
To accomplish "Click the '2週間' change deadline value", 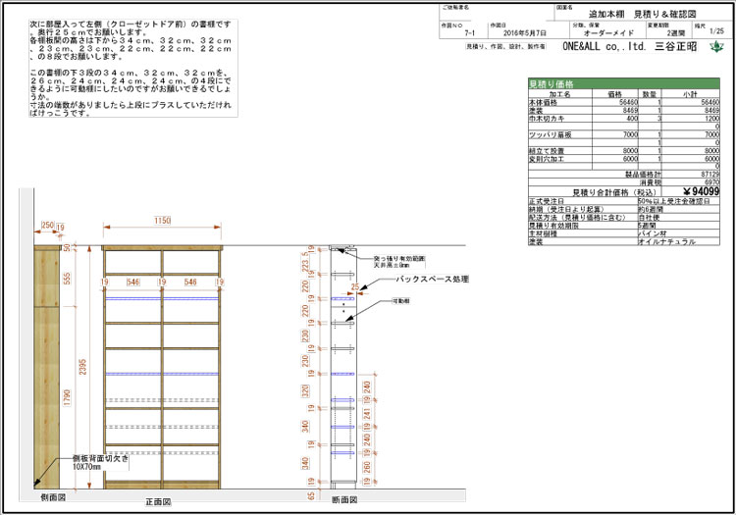I will [676, 32].
